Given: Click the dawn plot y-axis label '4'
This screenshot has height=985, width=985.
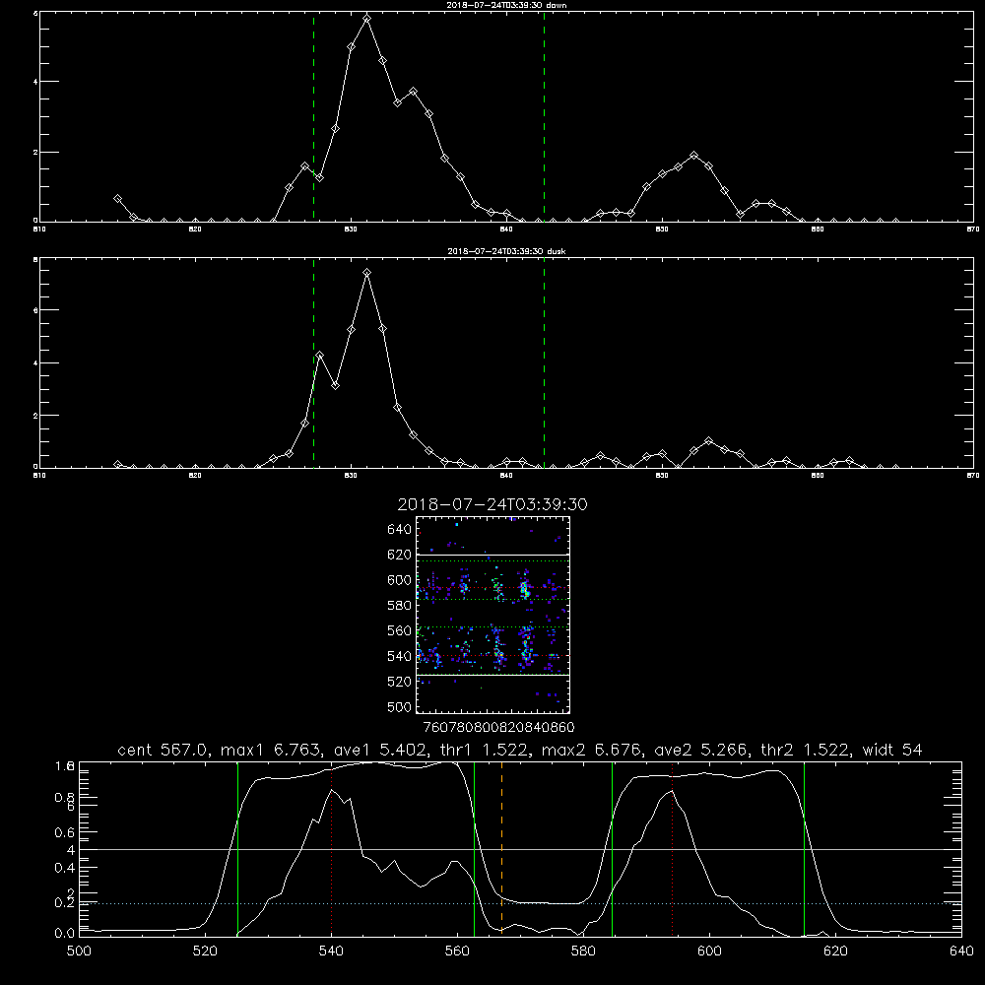Looking at the screenshot, I should coord(35,81).
